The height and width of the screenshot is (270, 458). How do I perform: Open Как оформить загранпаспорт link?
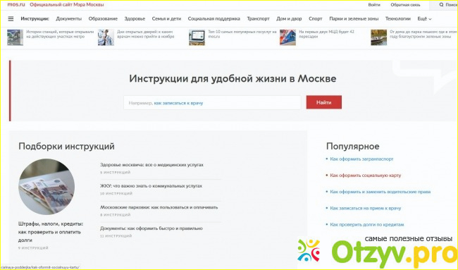[361, 159]
